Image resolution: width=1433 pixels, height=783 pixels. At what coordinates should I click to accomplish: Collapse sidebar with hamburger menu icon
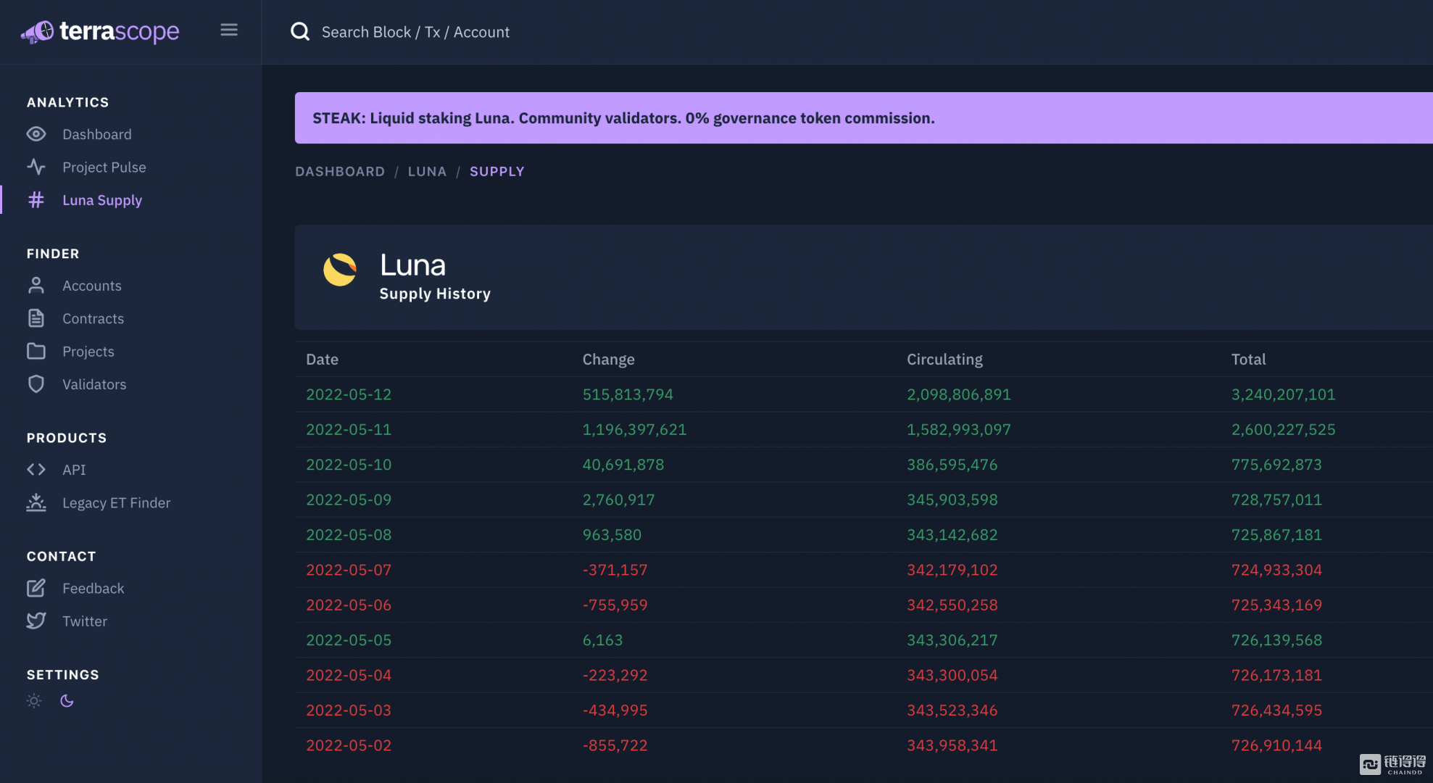229,30
